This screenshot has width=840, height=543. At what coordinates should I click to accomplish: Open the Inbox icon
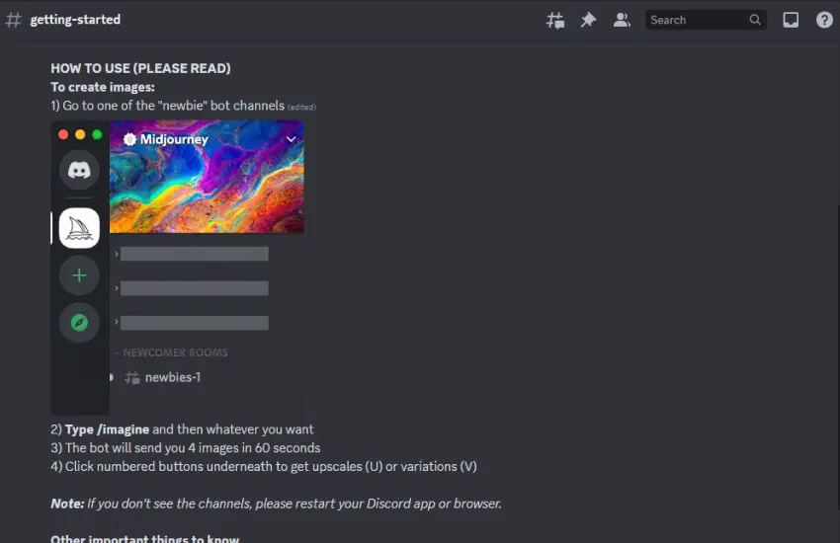click(x=791, y=21)
